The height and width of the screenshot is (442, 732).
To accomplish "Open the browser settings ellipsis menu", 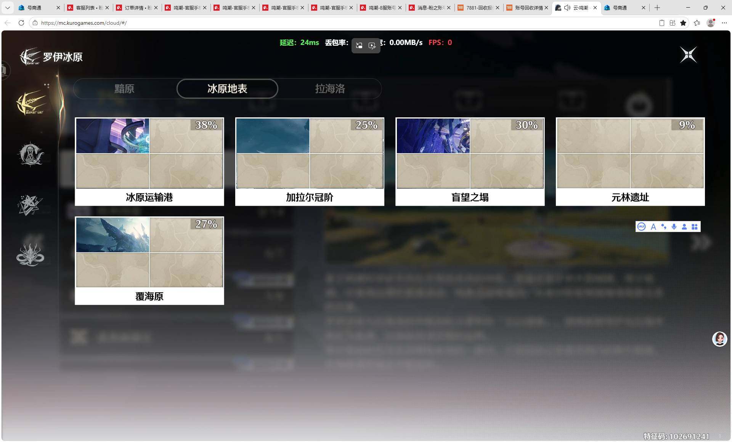I will tap(724, 23).
